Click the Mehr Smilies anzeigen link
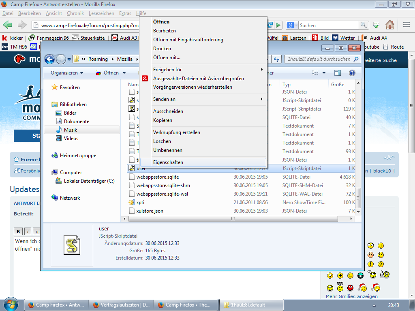The height and width of the screenshot is (311, 415). [351, 296]
